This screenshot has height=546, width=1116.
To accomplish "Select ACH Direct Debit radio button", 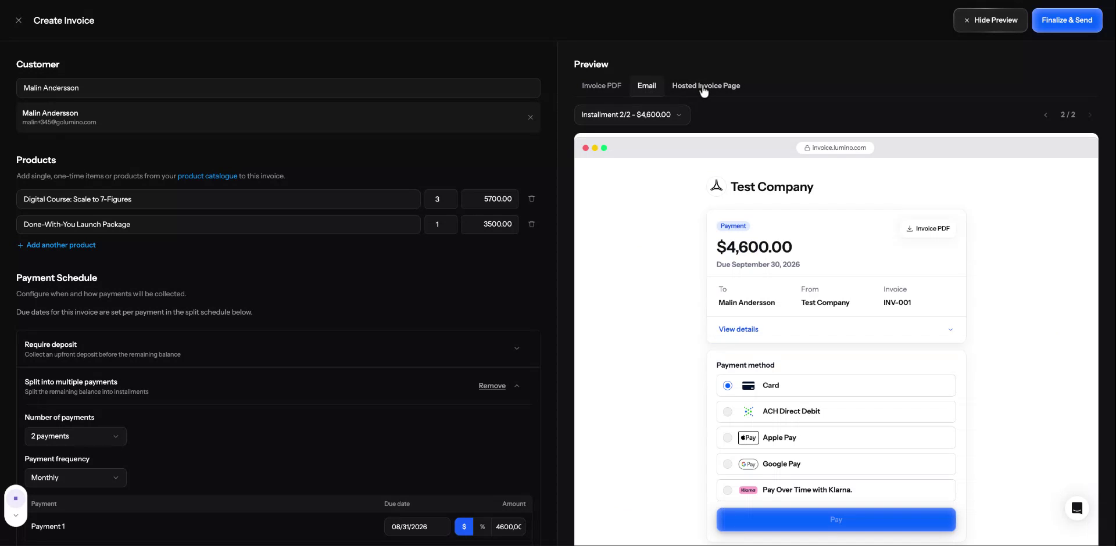I will point(727,412).
